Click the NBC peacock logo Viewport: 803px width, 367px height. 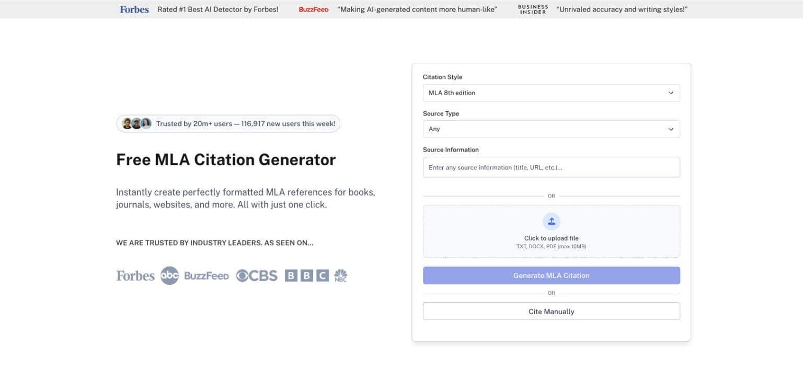(340, 276)
